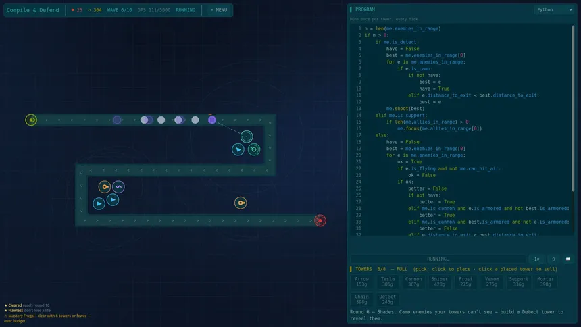Screen dimensions: 581x327
Task: Click code line 16 'me.focus(me.allies_in_range[0])'
Action: tap(439, 128)
